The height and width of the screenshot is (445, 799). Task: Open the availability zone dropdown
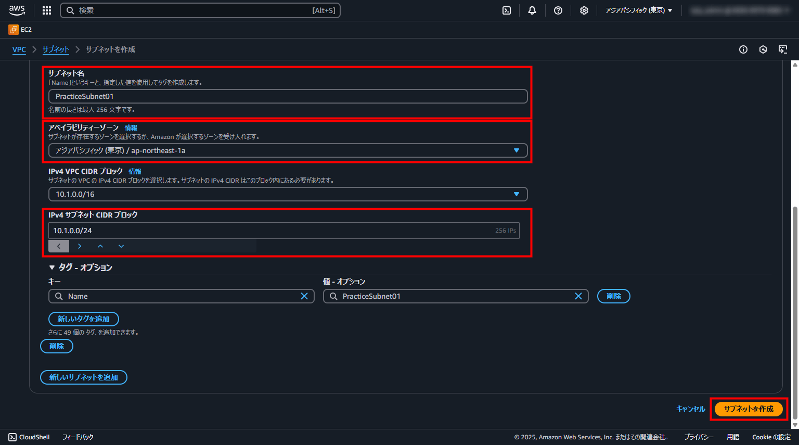[x=288, y=150]
